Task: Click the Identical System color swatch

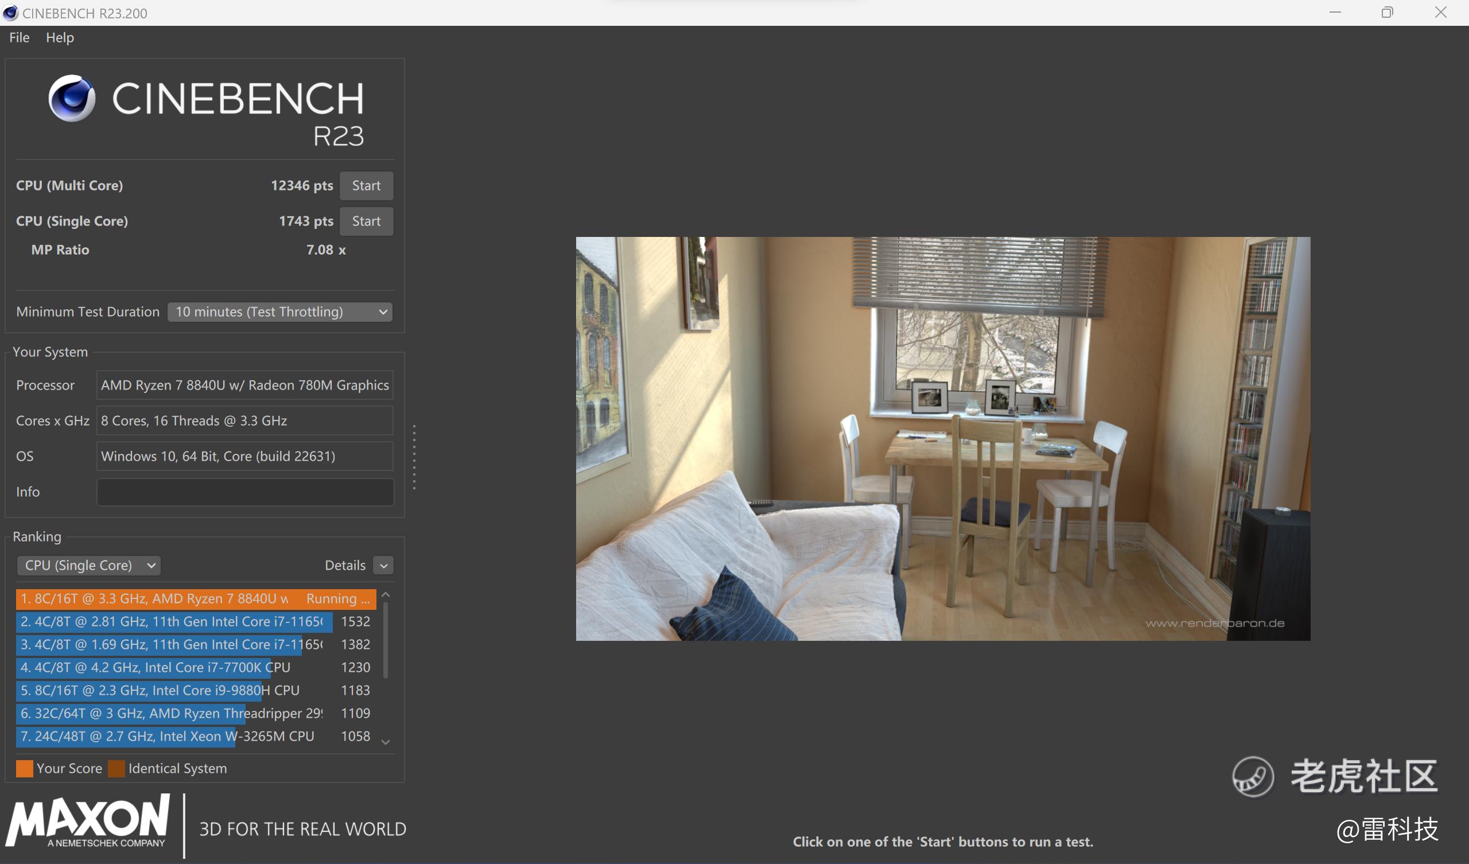Action: [x=116, y=767]
